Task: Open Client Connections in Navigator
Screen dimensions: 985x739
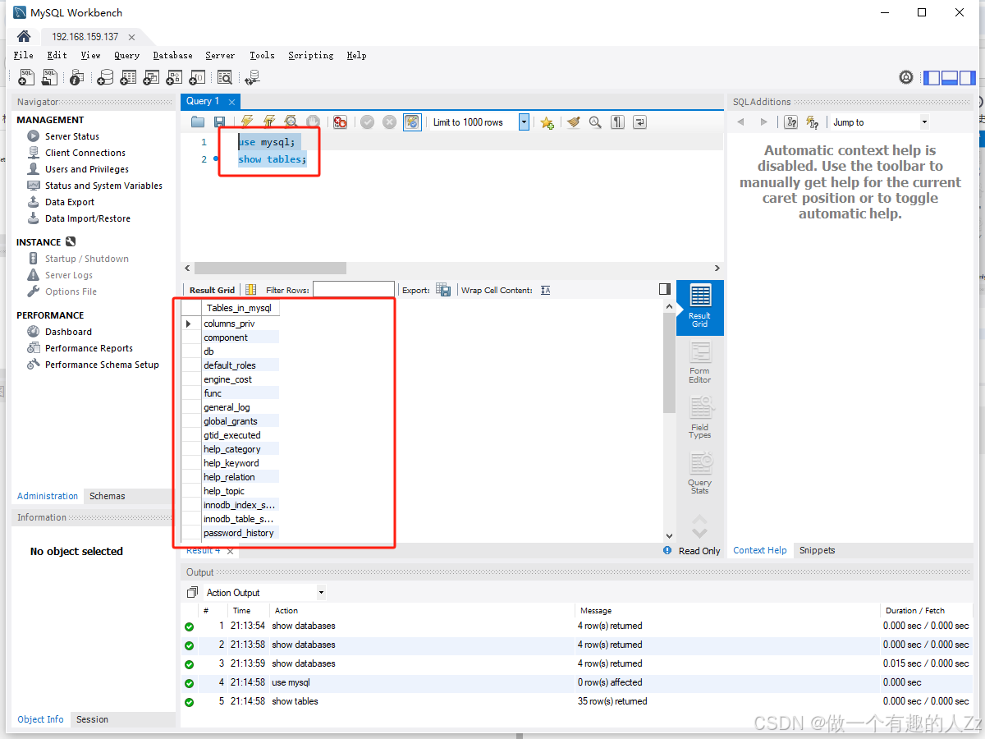Action: (x=85, y=153)
